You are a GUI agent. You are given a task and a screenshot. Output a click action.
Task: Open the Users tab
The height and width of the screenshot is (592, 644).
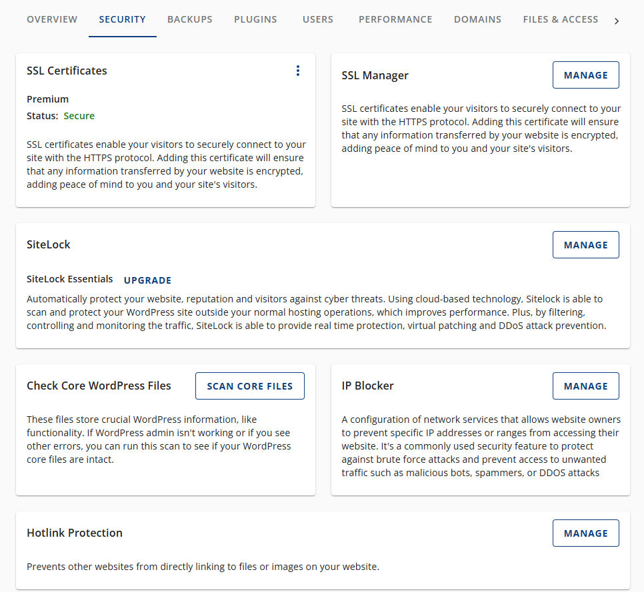[318, 19]
